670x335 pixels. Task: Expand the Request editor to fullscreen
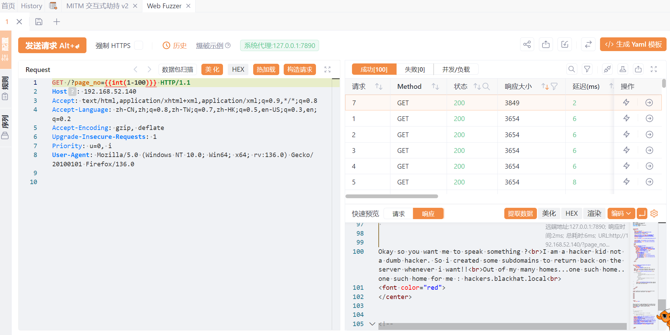(328, 69)
